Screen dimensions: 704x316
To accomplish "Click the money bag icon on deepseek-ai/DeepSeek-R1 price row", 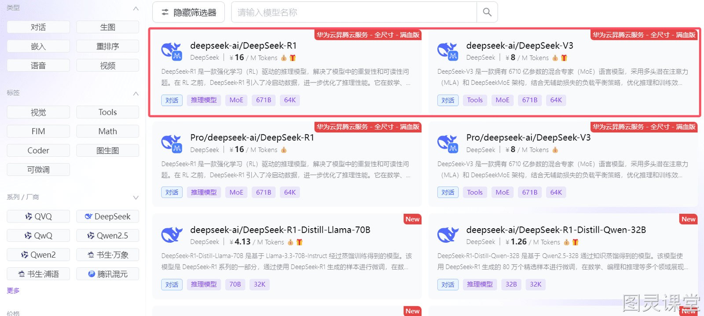I will pos(284,58).
